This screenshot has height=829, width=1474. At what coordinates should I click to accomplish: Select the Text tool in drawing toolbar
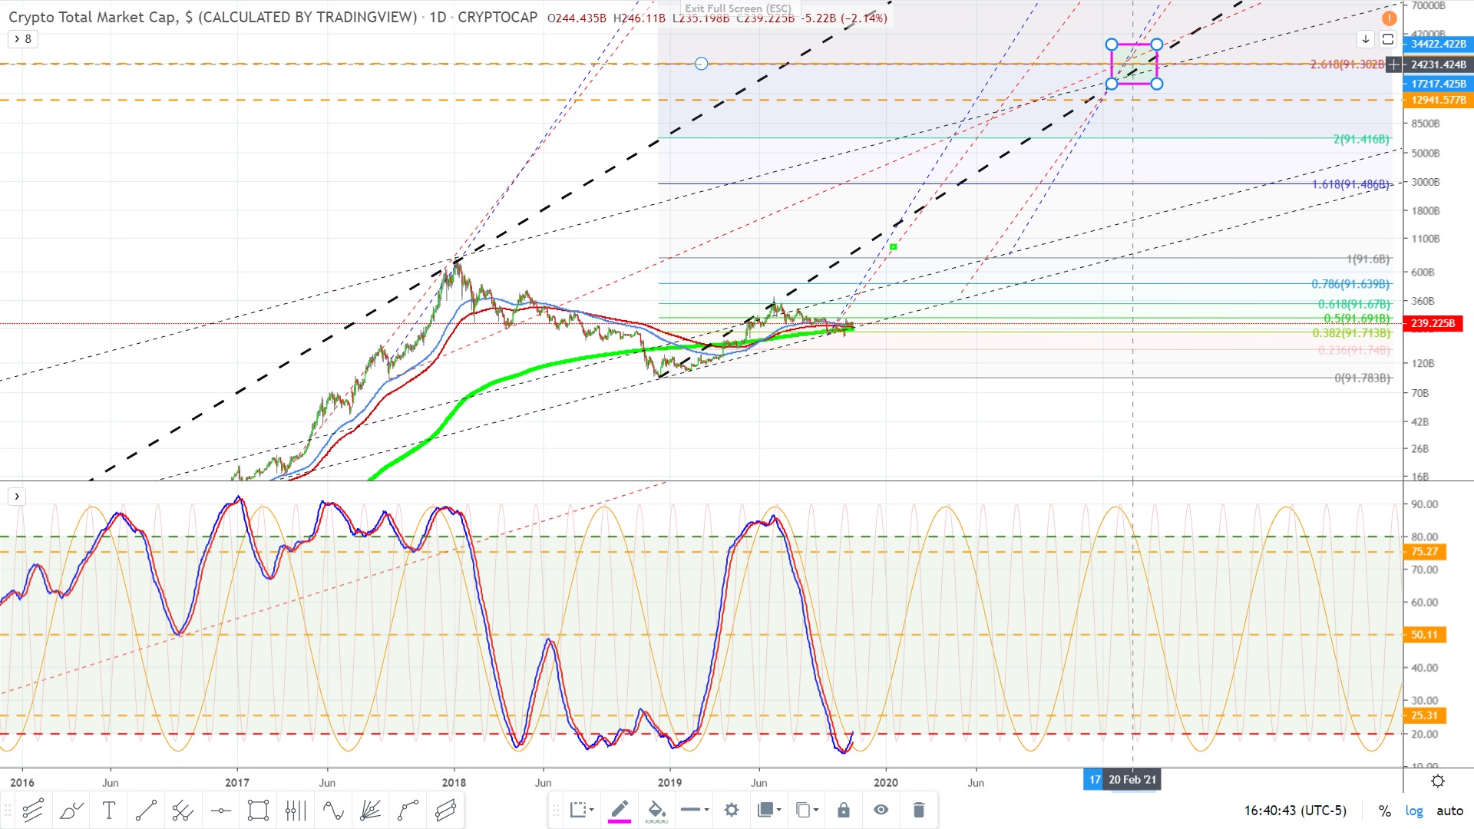(109, 810)
